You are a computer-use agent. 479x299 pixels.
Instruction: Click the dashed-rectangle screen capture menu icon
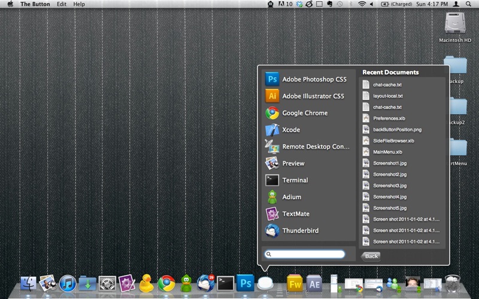[x=319, y=4]
